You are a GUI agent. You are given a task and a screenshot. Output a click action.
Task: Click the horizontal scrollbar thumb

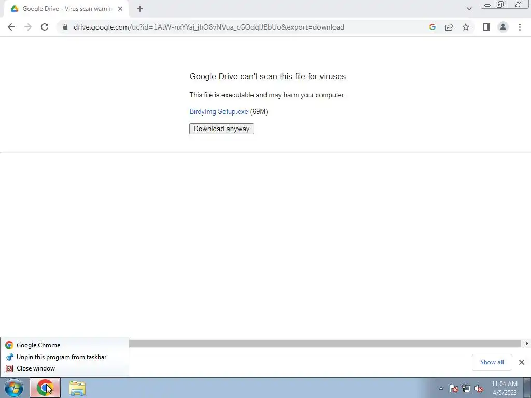(325, 344)
